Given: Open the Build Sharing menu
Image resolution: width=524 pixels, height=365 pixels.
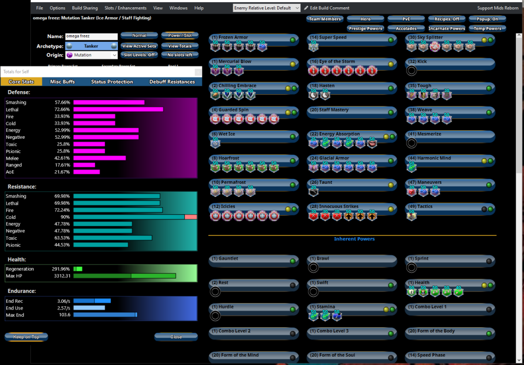Looking at the screenshot, I should click(x=85, y=8).
